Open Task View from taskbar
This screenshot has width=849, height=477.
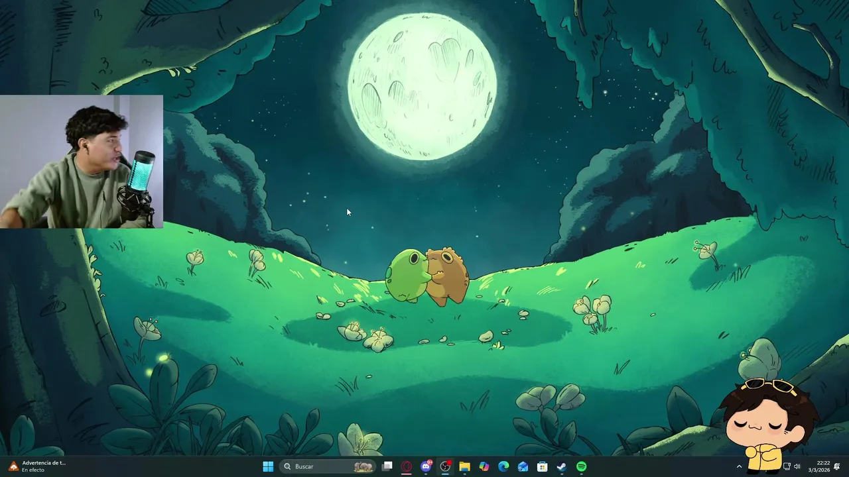(x=387, y=466)
